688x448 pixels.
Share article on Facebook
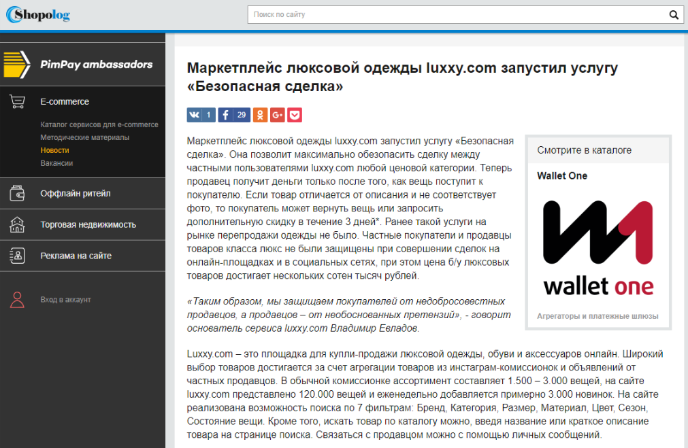[x=234, y=115]
